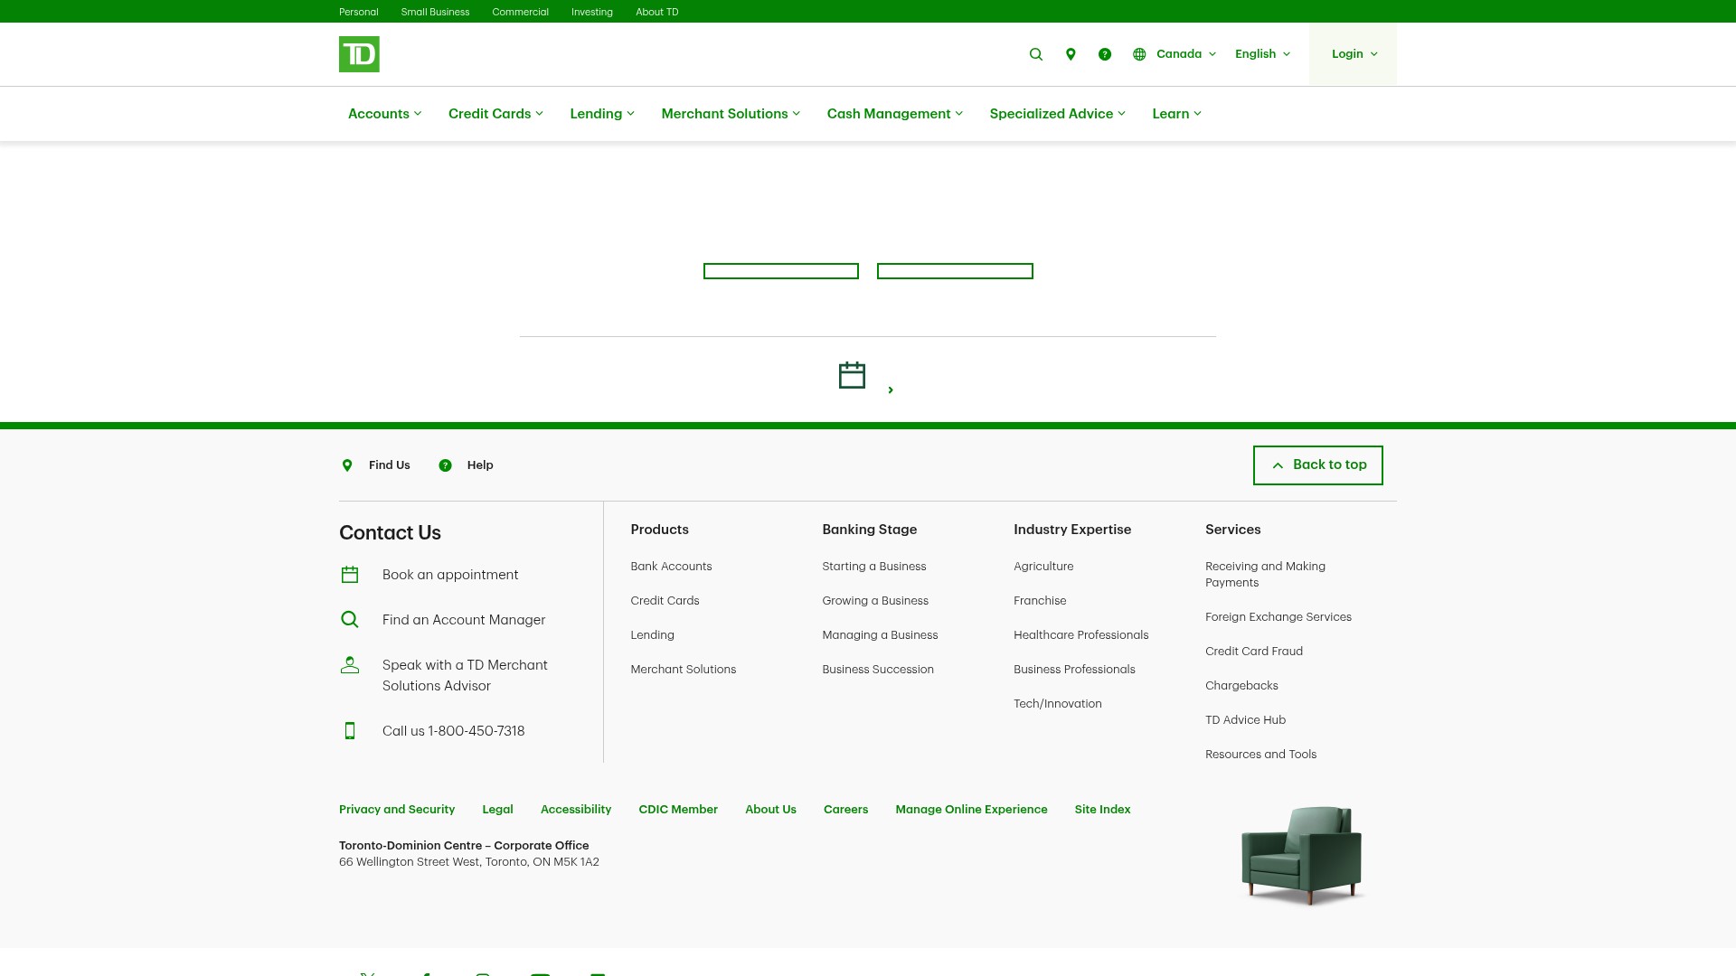The width and height of the screenshot is (1736, 976).
Task: Open Managing a Business link
Action: pyautogui.click(x=880, y=635)
